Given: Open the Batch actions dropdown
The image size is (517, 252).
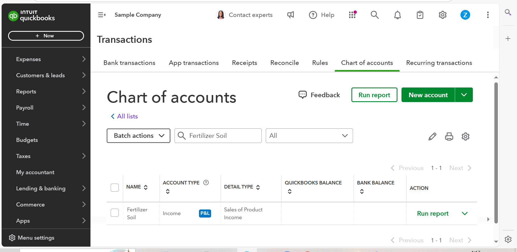Looking at the screenshot, I should click(x=138, y=136).
